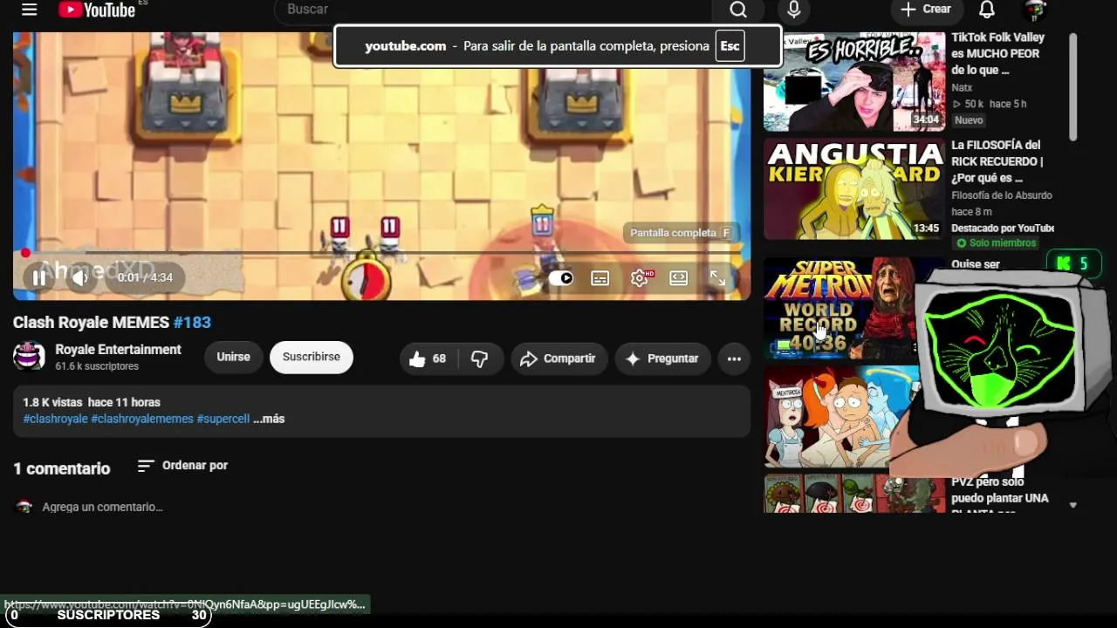The width and height of the screenshot is (1117, 628).
Task: Mute the video with the speaker icon
Action: pos(79,278)
